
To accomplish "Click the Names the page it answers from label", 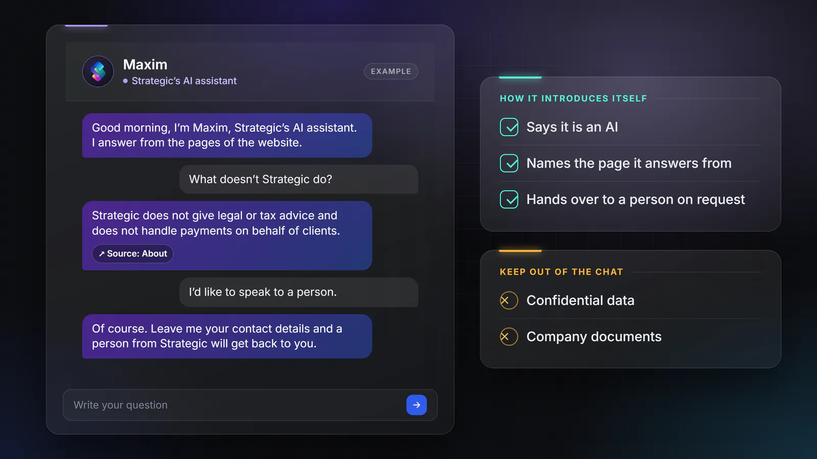I will pyautogui.click(x=629, y=163).
